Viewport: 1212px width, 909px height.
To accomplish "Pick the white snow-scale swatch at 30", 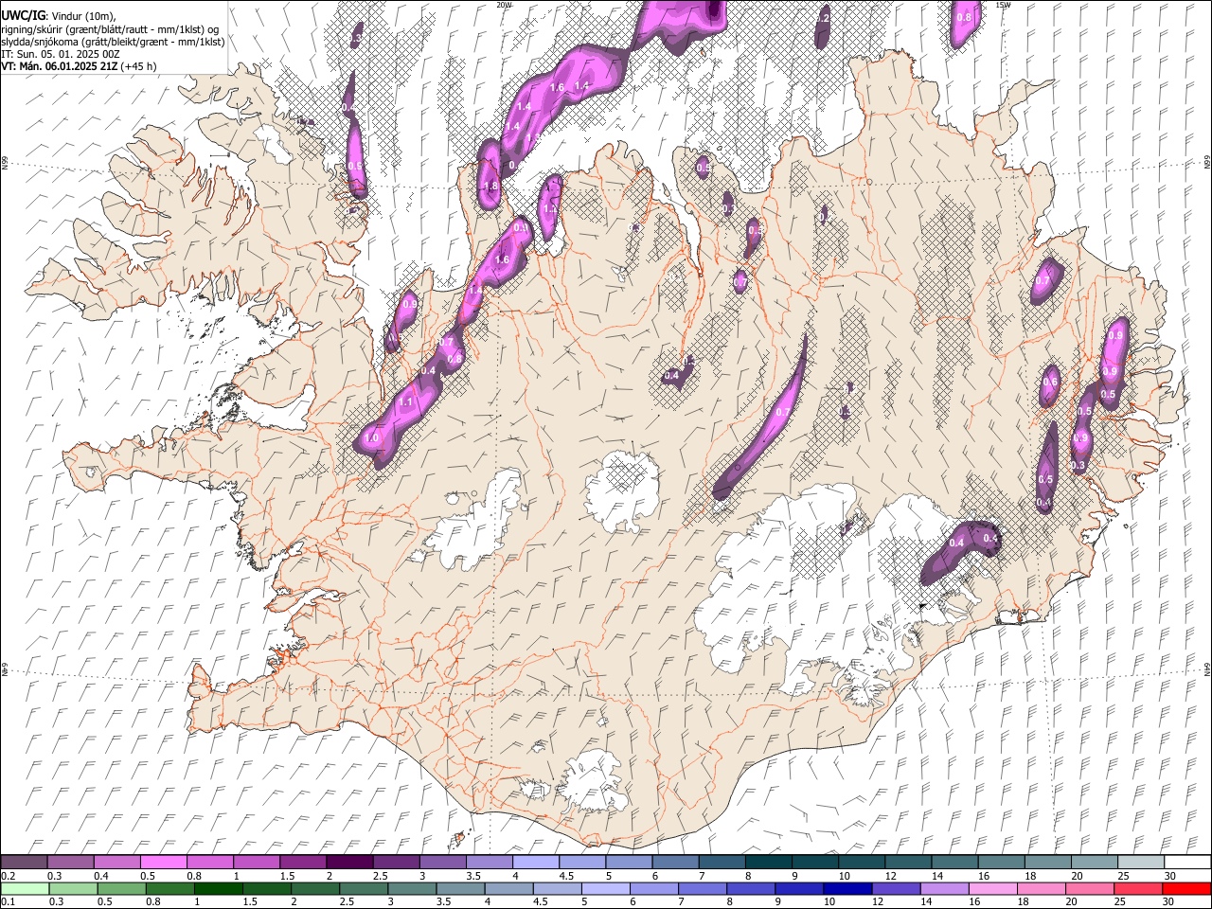I will click(1186, 862).
